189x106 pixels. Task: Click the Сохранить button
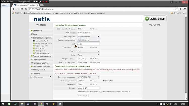tap(83, 96)
